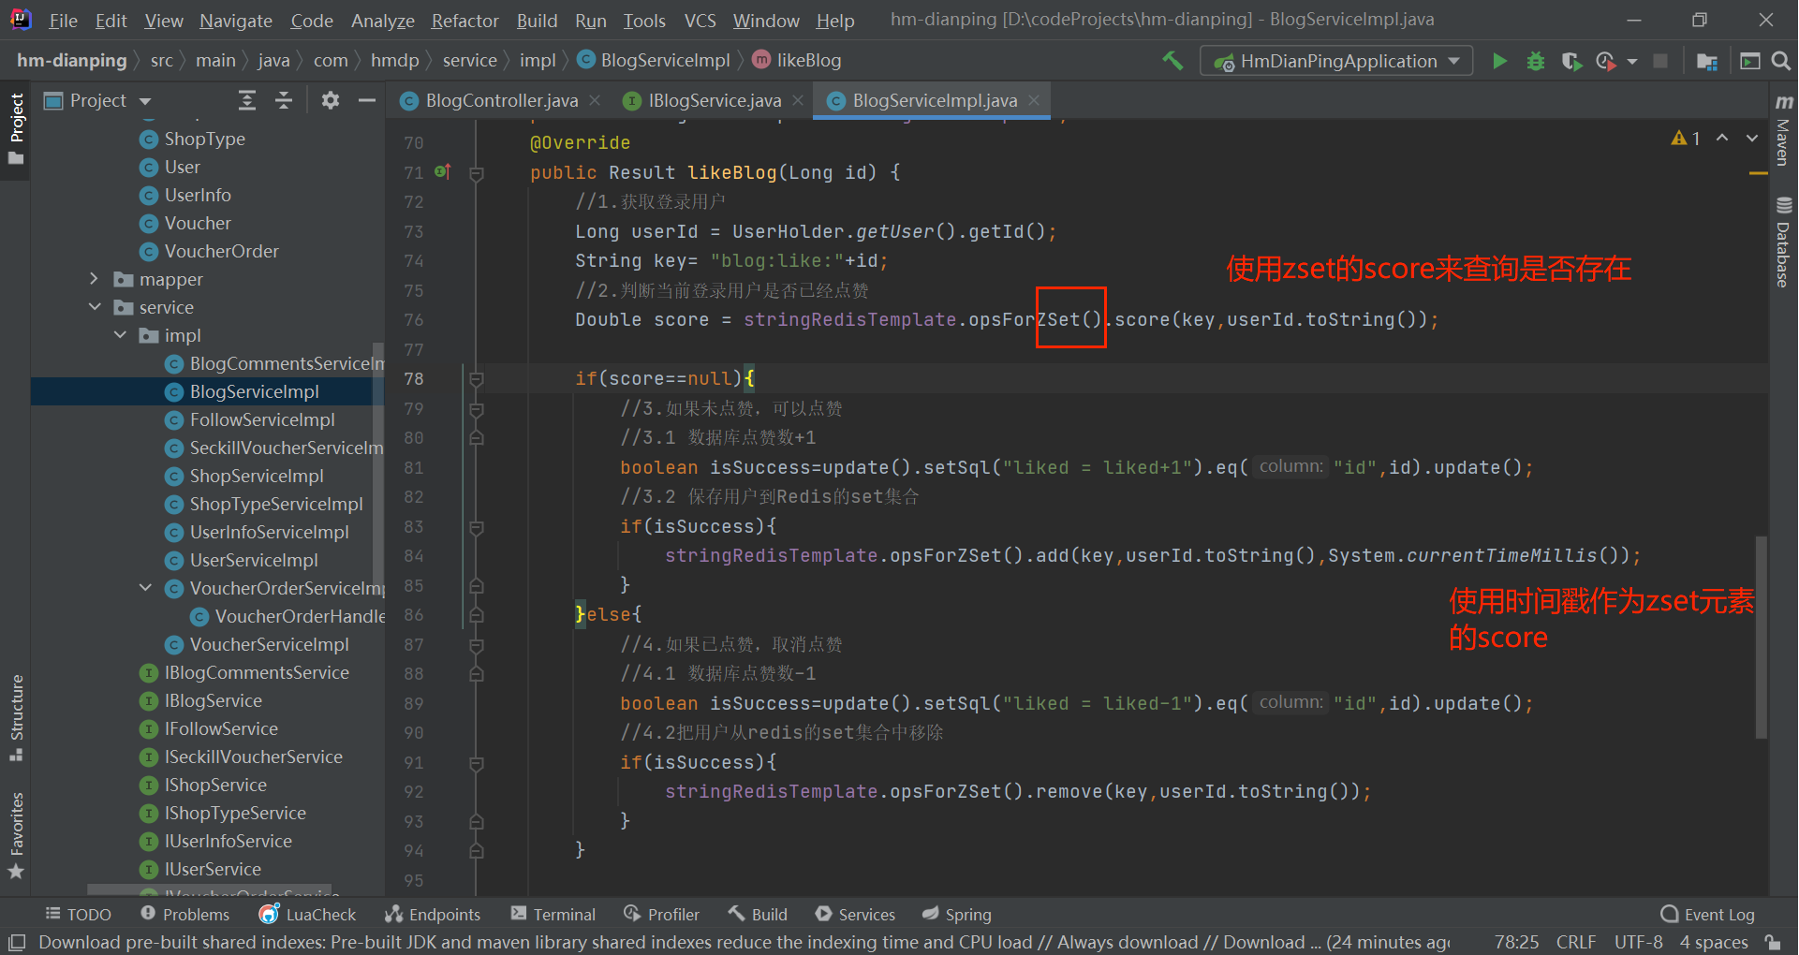The width and height of the screenshot is (1799, 955).
Task: Click the profiler run icon
Action: [x=1605, y=61]
